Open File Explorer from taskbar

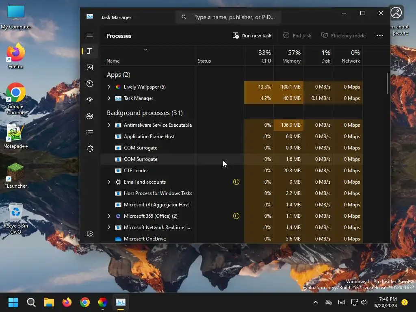point(49,302)
